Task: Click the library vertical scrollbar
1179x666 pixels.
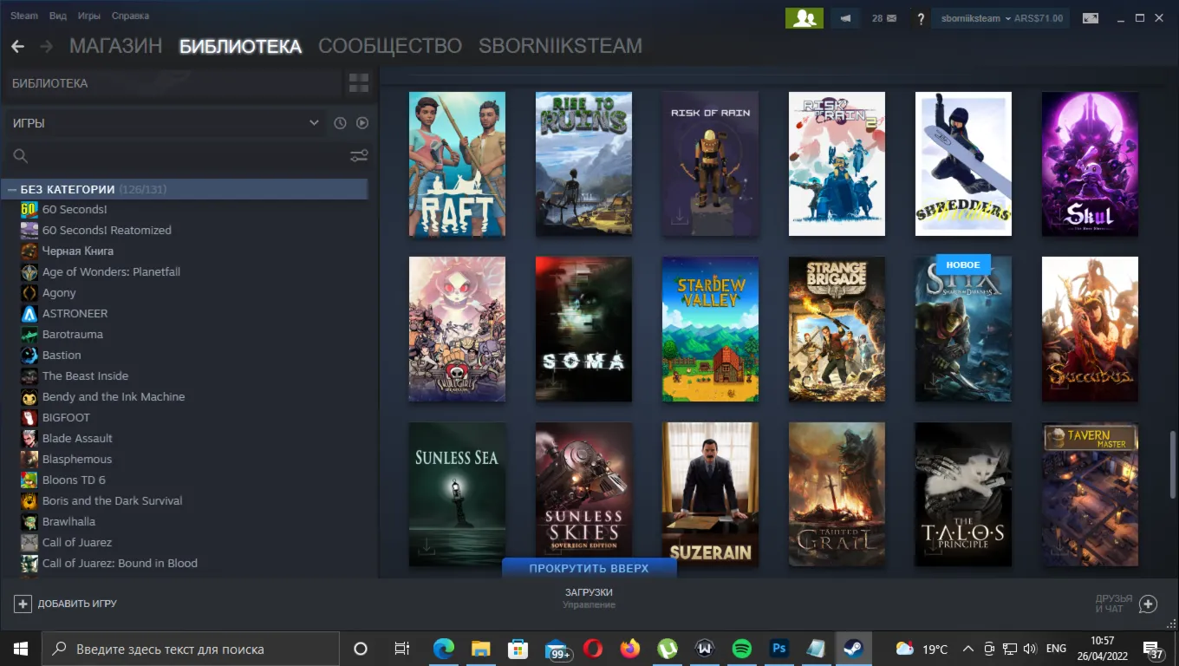Action: click(1173, 466)
